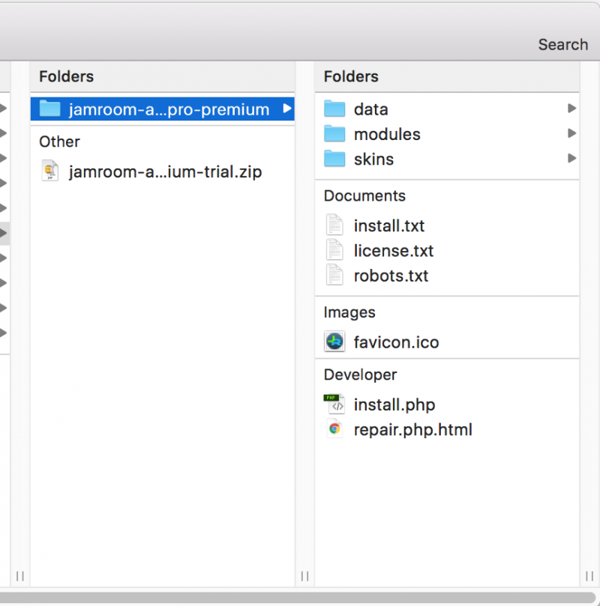The width and height of the screenshot is (600, 606).
Task: Open the jamroom trial zip file
Action: tap(165, 172)
